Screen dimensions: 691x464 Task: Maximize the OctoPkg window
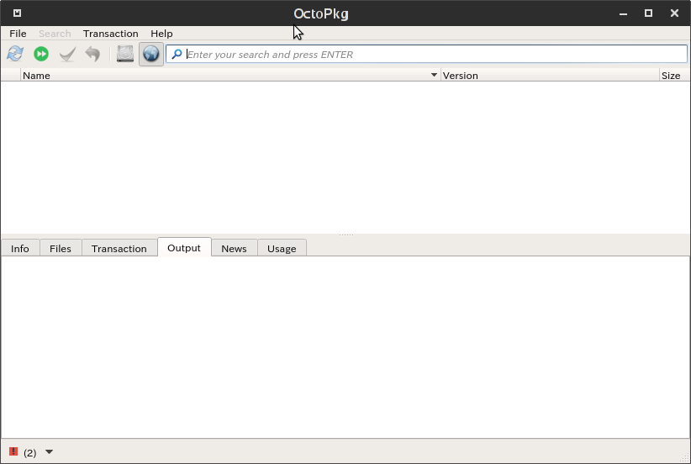click(x=648, y=13)
